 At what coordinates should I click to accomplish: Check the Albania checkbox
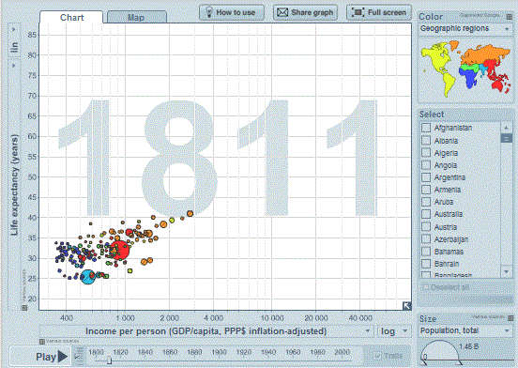coord(426,141)
